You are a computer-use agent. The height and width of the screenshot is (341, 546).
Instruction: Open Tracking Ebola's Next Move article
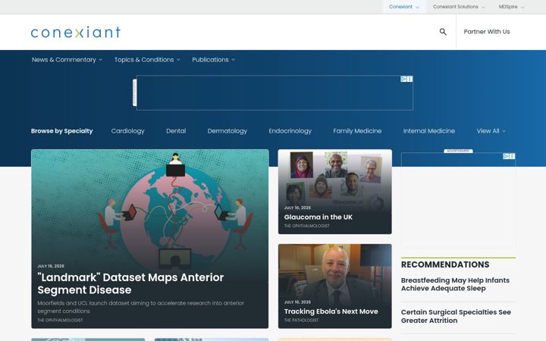tap(331, 311)
